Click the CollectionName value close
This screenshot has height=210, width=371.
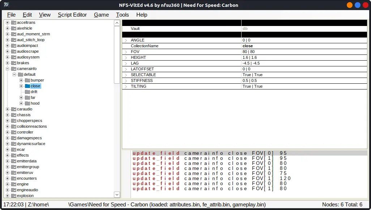click(x=247, y=46)
